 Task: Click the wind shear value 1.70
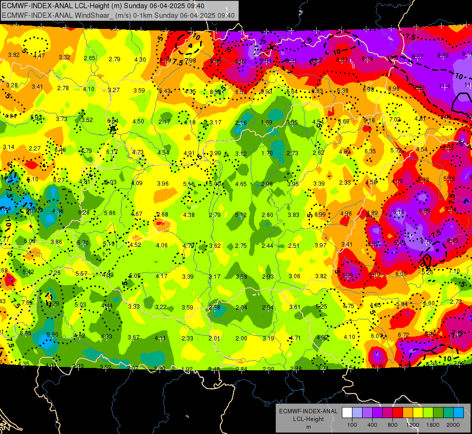click(267, 153)
